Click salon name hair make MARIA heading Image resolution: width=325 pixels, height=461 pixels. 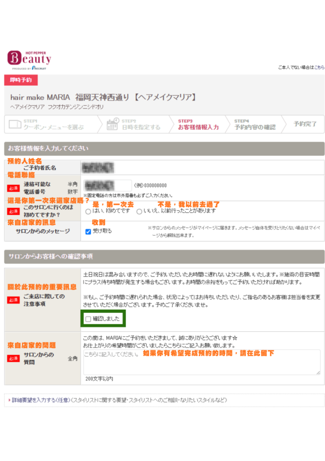pos(103,97)
